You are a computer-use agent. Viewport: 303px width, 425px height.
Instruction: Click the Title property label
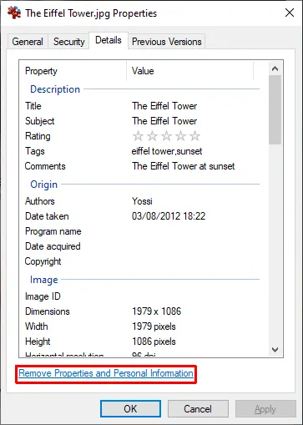coord(33,106)
